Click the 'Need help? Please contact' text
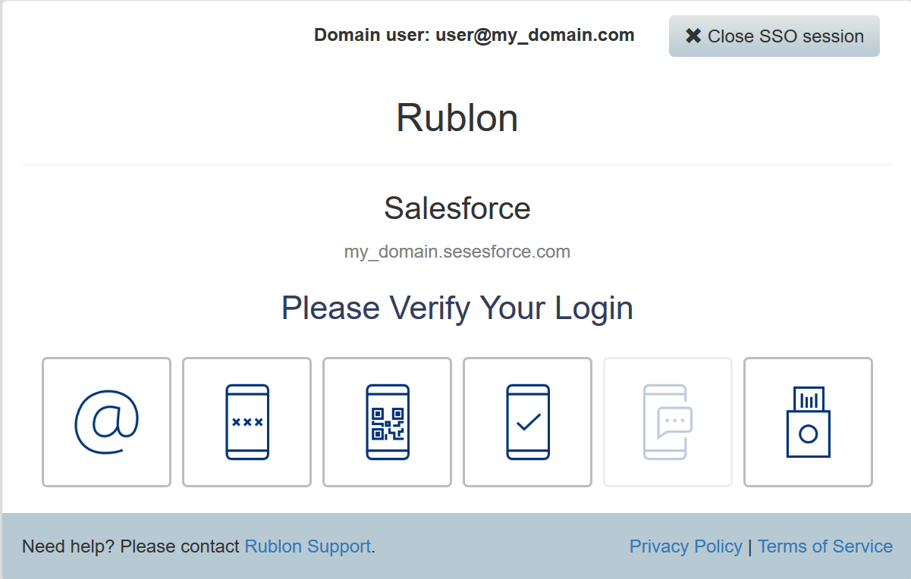Image resolution: width=911 pixels, height=579 pixels. point(130,546)
